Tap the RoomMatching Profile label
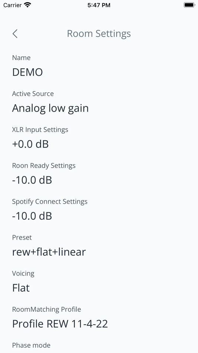198x353 pixels. (46, 309)
